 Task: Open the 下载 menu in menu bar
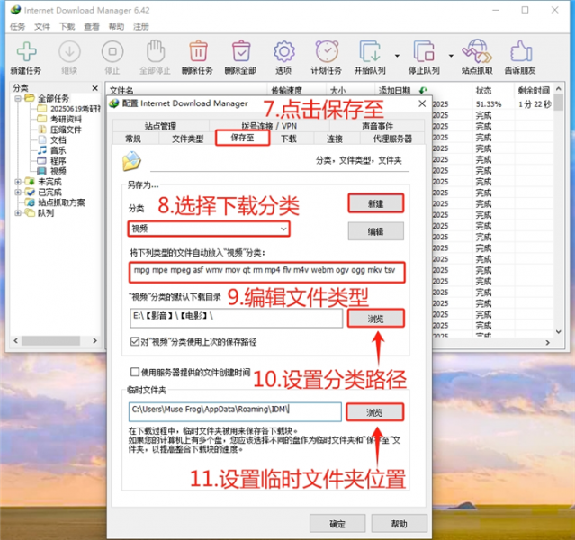(x=67, y=26)
